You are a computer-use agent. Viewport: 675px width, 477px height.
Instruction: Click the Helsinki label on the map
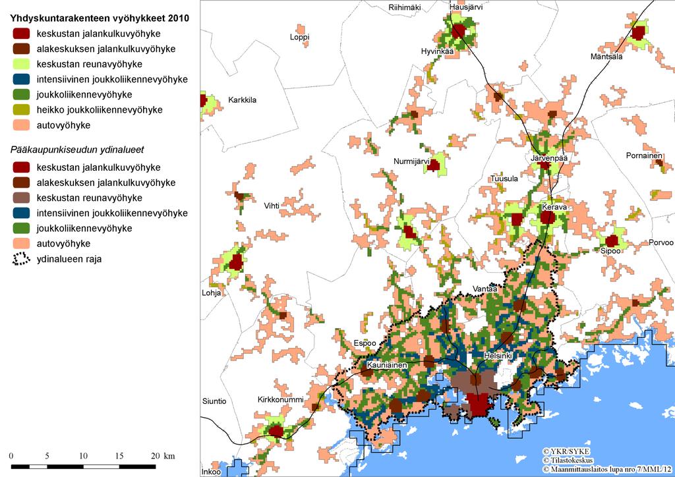(x=498, y=356)
